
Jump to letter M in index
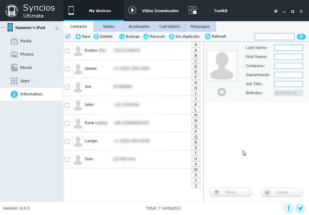coord(196,115)
